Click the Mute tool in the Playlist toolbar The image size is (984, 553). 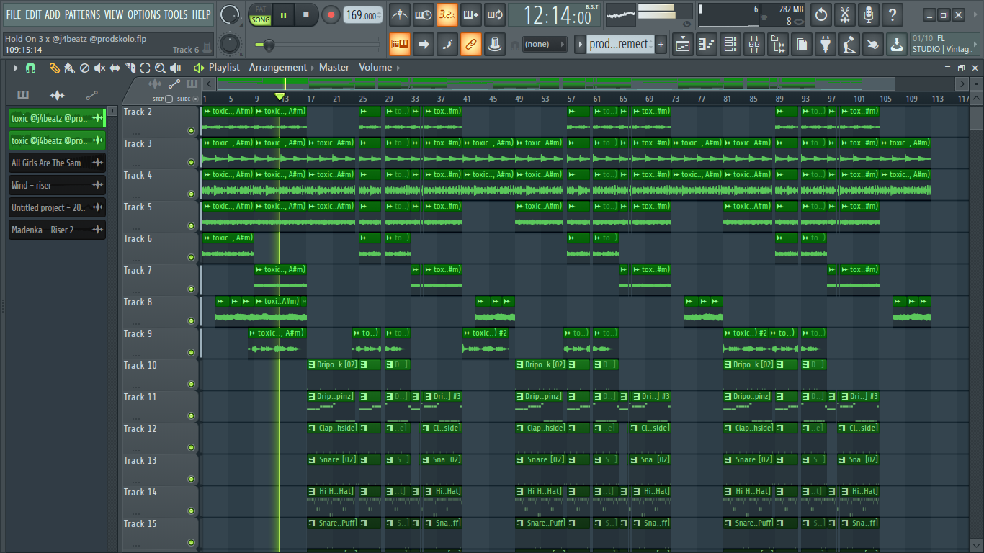click(x=99, y=68)
